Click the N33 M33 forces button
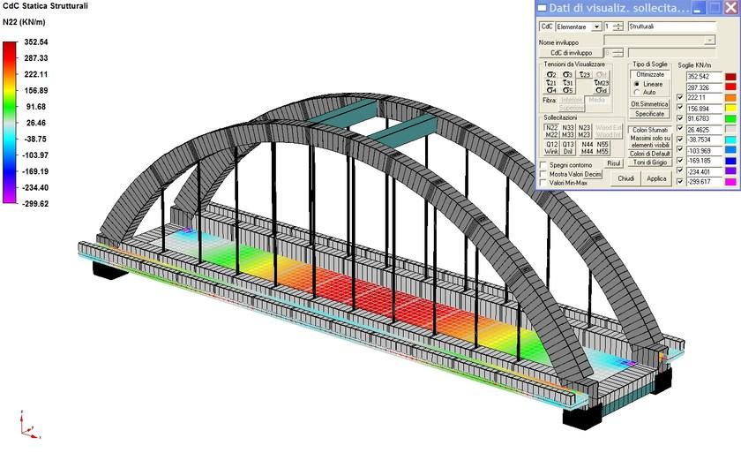 568,131
